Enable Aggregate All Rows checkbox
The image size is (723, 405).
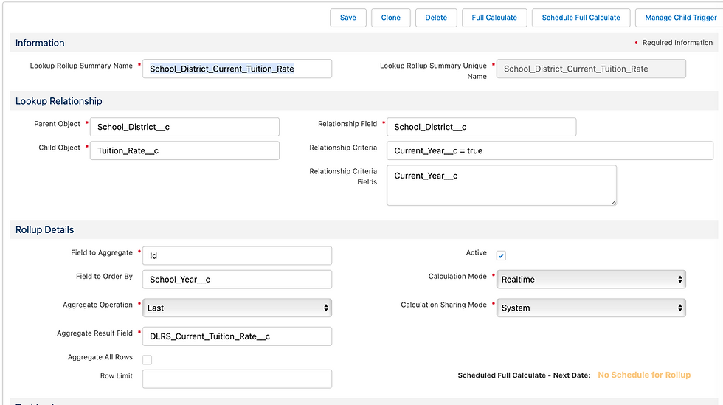click(147, 360)
